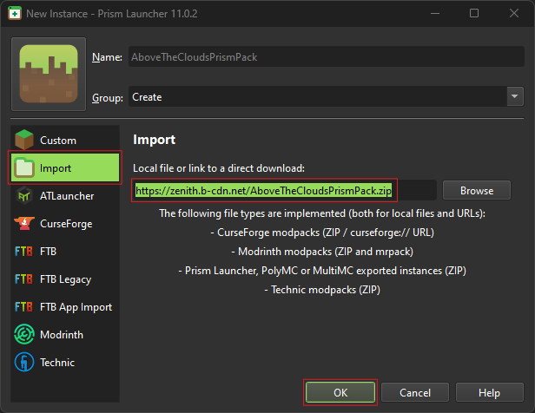Click the Import heading text
The width and height of the screenshot is (535, 413).
155,140
